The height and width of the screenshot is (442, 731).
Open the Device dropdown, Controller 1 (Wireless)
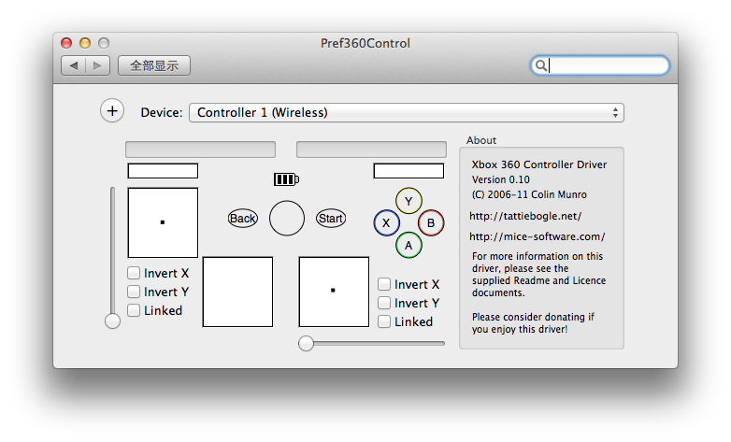pyautogui.click(x=407, y=112)
